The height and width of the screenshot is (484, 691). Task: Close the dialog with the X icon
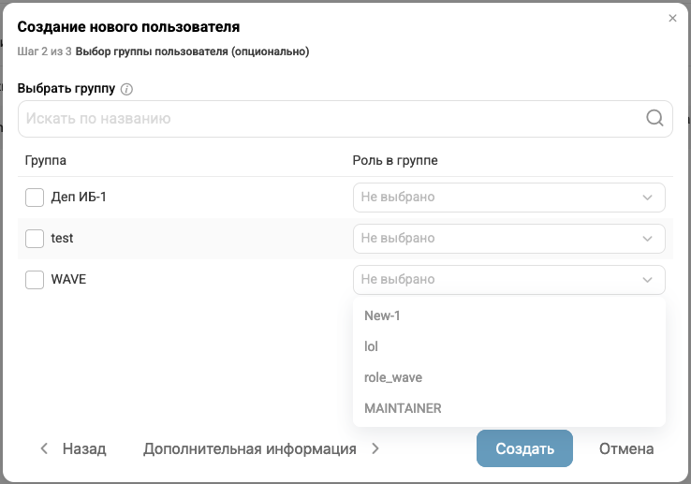[672, 18]
